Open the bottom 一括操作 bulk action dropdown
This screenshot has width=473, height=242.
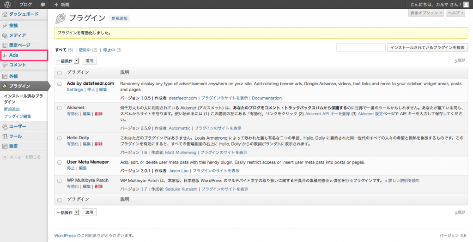67,212
